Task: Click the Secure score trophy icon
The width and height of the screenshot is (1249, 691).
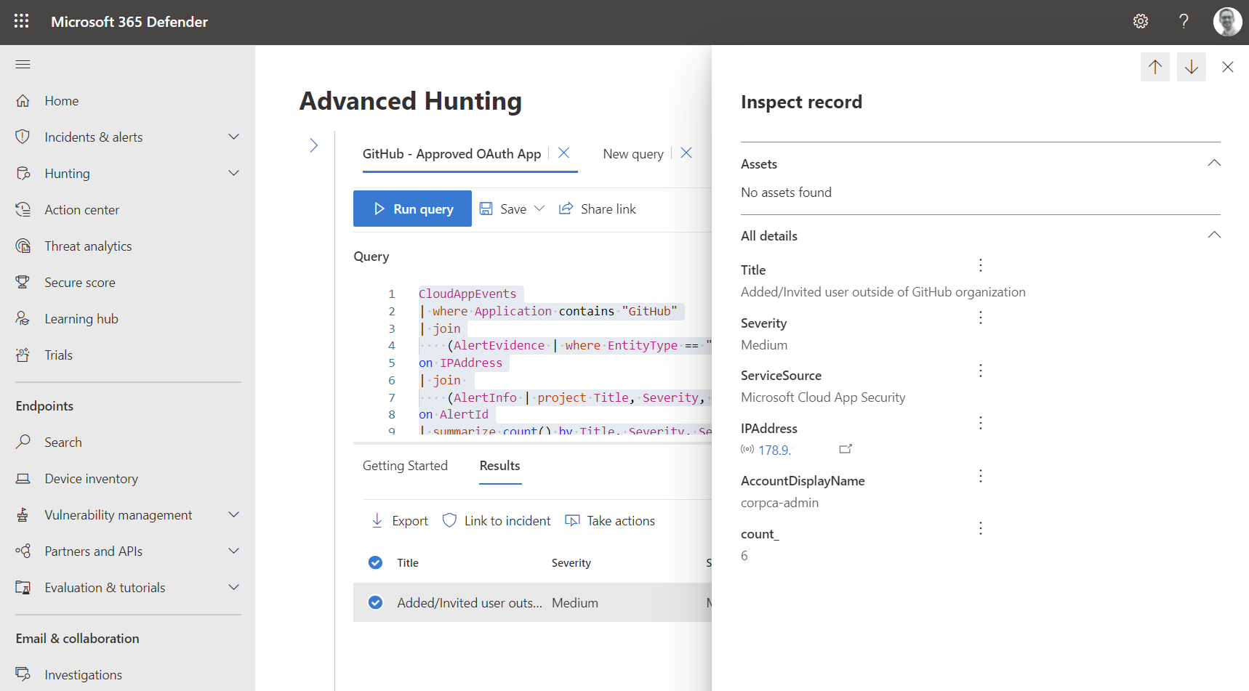Action: coord(23,282)
